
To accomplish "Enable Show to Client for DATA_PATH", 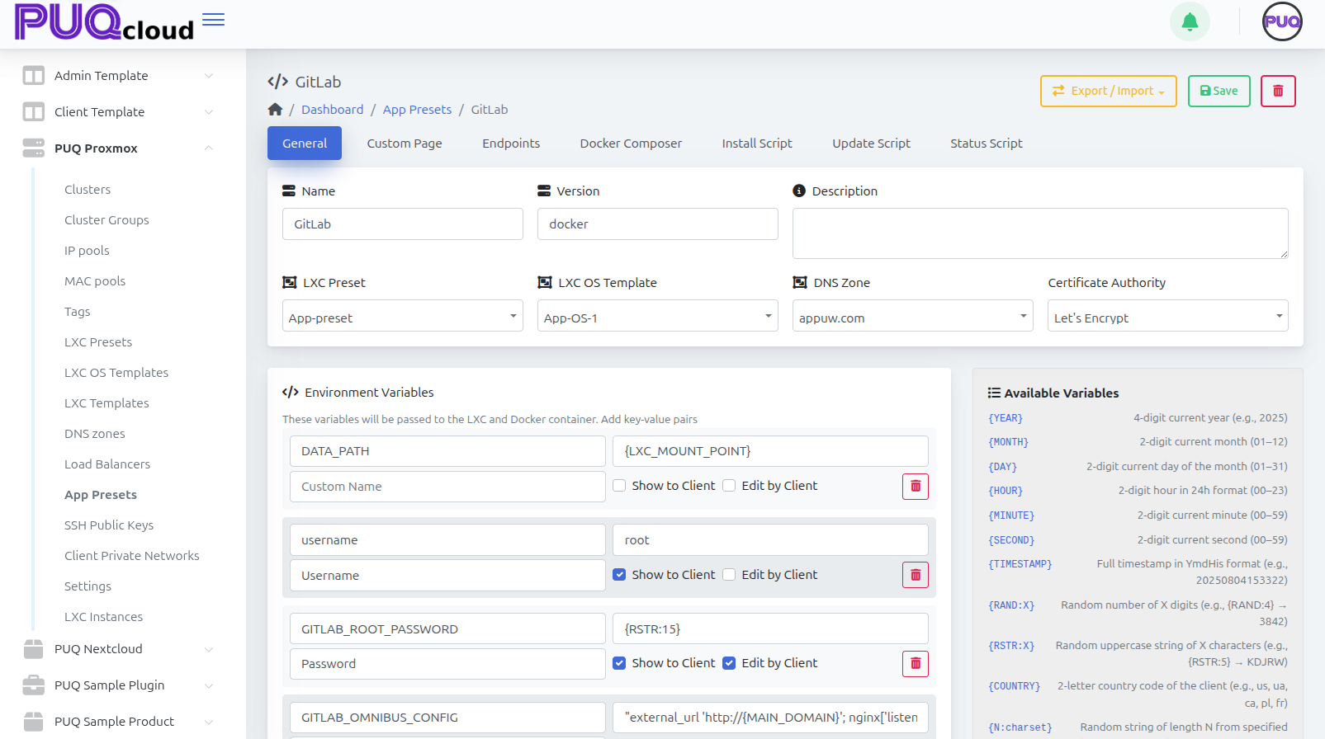I will tap(619, 486).
